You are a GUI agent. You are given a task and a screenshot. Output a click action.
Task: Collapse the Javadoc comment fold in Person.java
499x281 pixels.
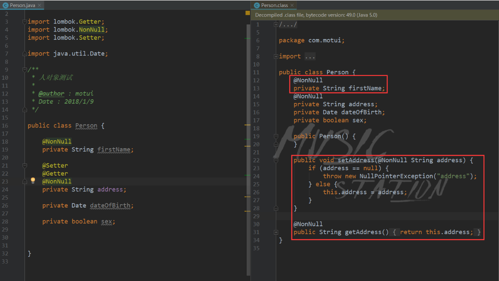pos(25,69)
